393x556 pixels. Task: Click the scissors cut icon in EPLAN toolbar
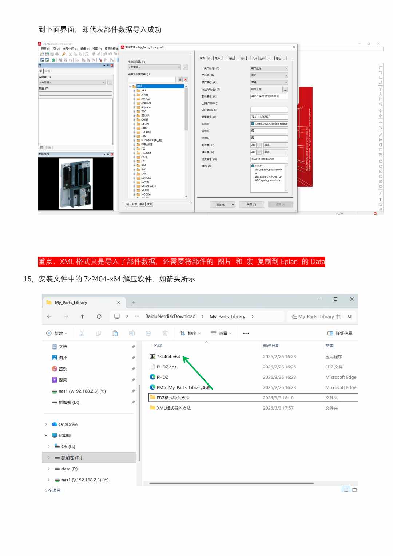click(70, 54)
